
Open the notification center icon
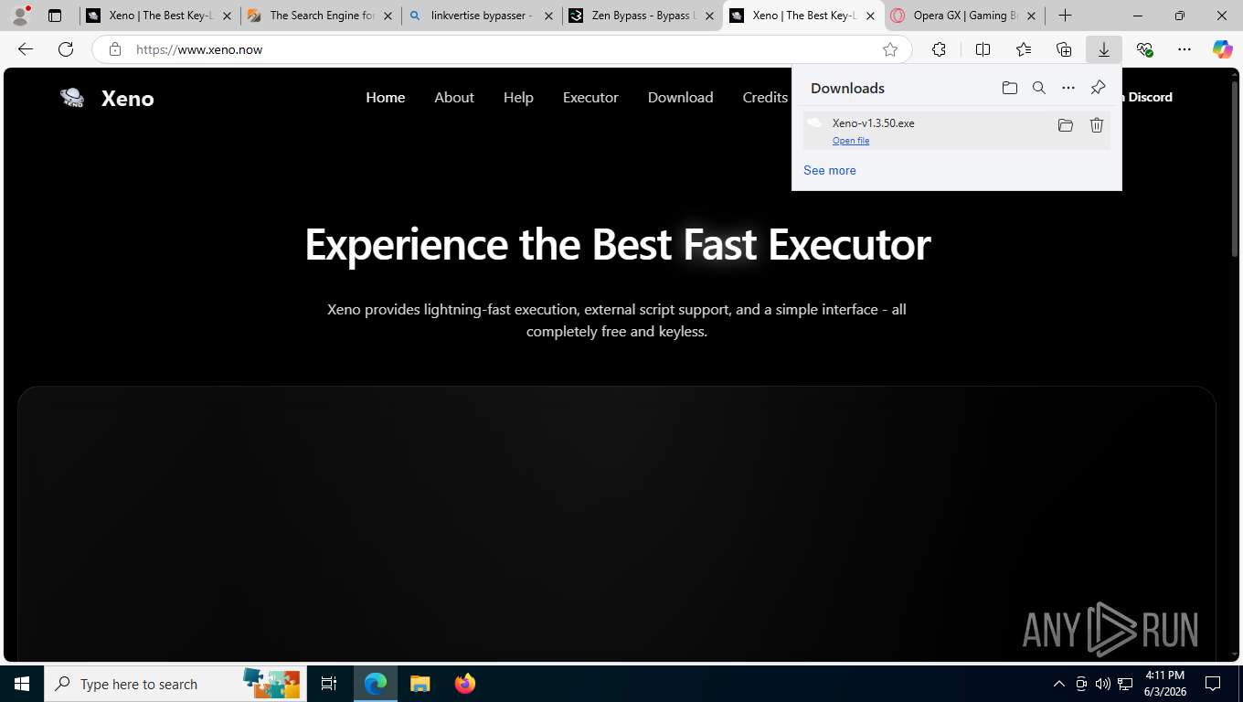[1213, 684]
